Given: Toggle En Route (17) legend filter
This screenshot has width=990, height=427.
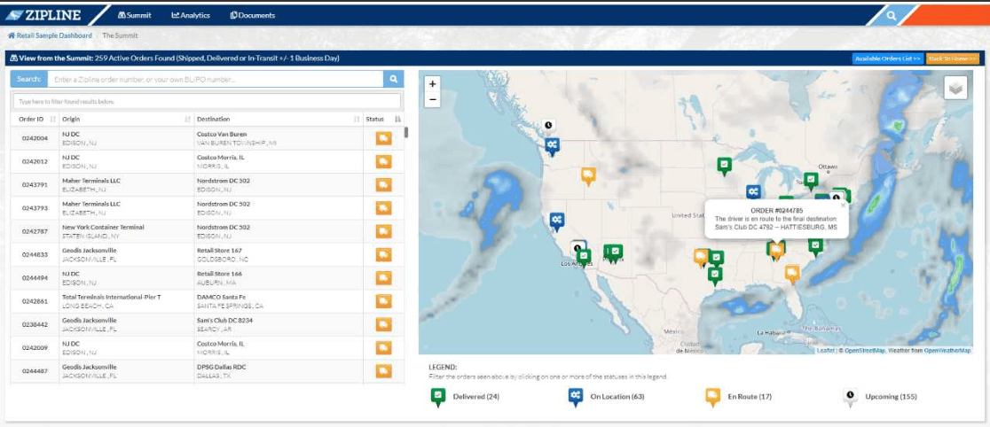Looking at the screenshot, I should pos(739,397).
